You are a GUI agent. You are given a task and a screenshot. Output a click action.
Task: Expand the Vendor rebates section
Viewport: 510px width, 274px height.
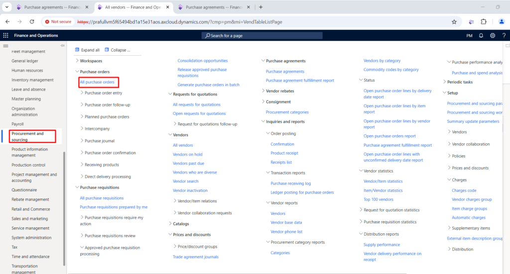pos(263,91)
